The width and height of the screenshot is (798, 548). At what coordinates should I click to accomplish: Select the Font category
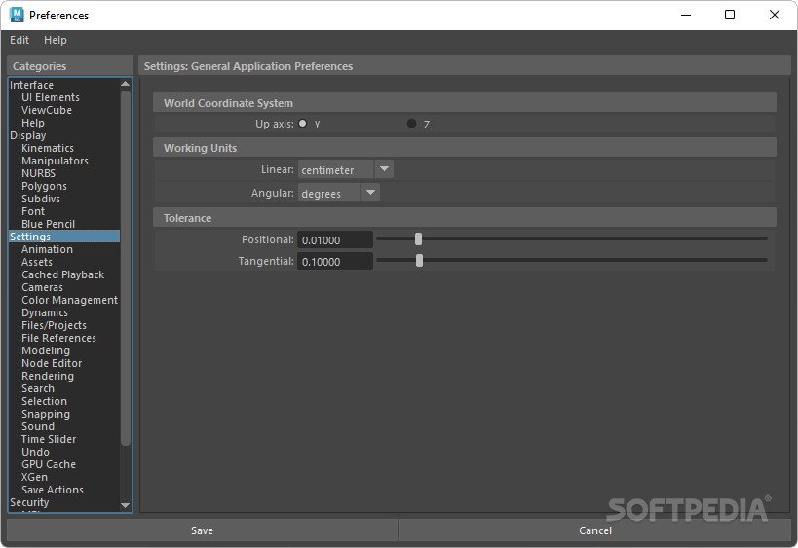pos(33,211)
